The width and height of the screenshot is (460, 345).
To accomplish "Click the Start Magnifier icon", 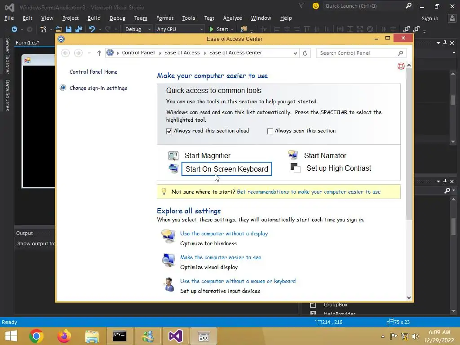I will pyautogui.click(x=173, y=155).
